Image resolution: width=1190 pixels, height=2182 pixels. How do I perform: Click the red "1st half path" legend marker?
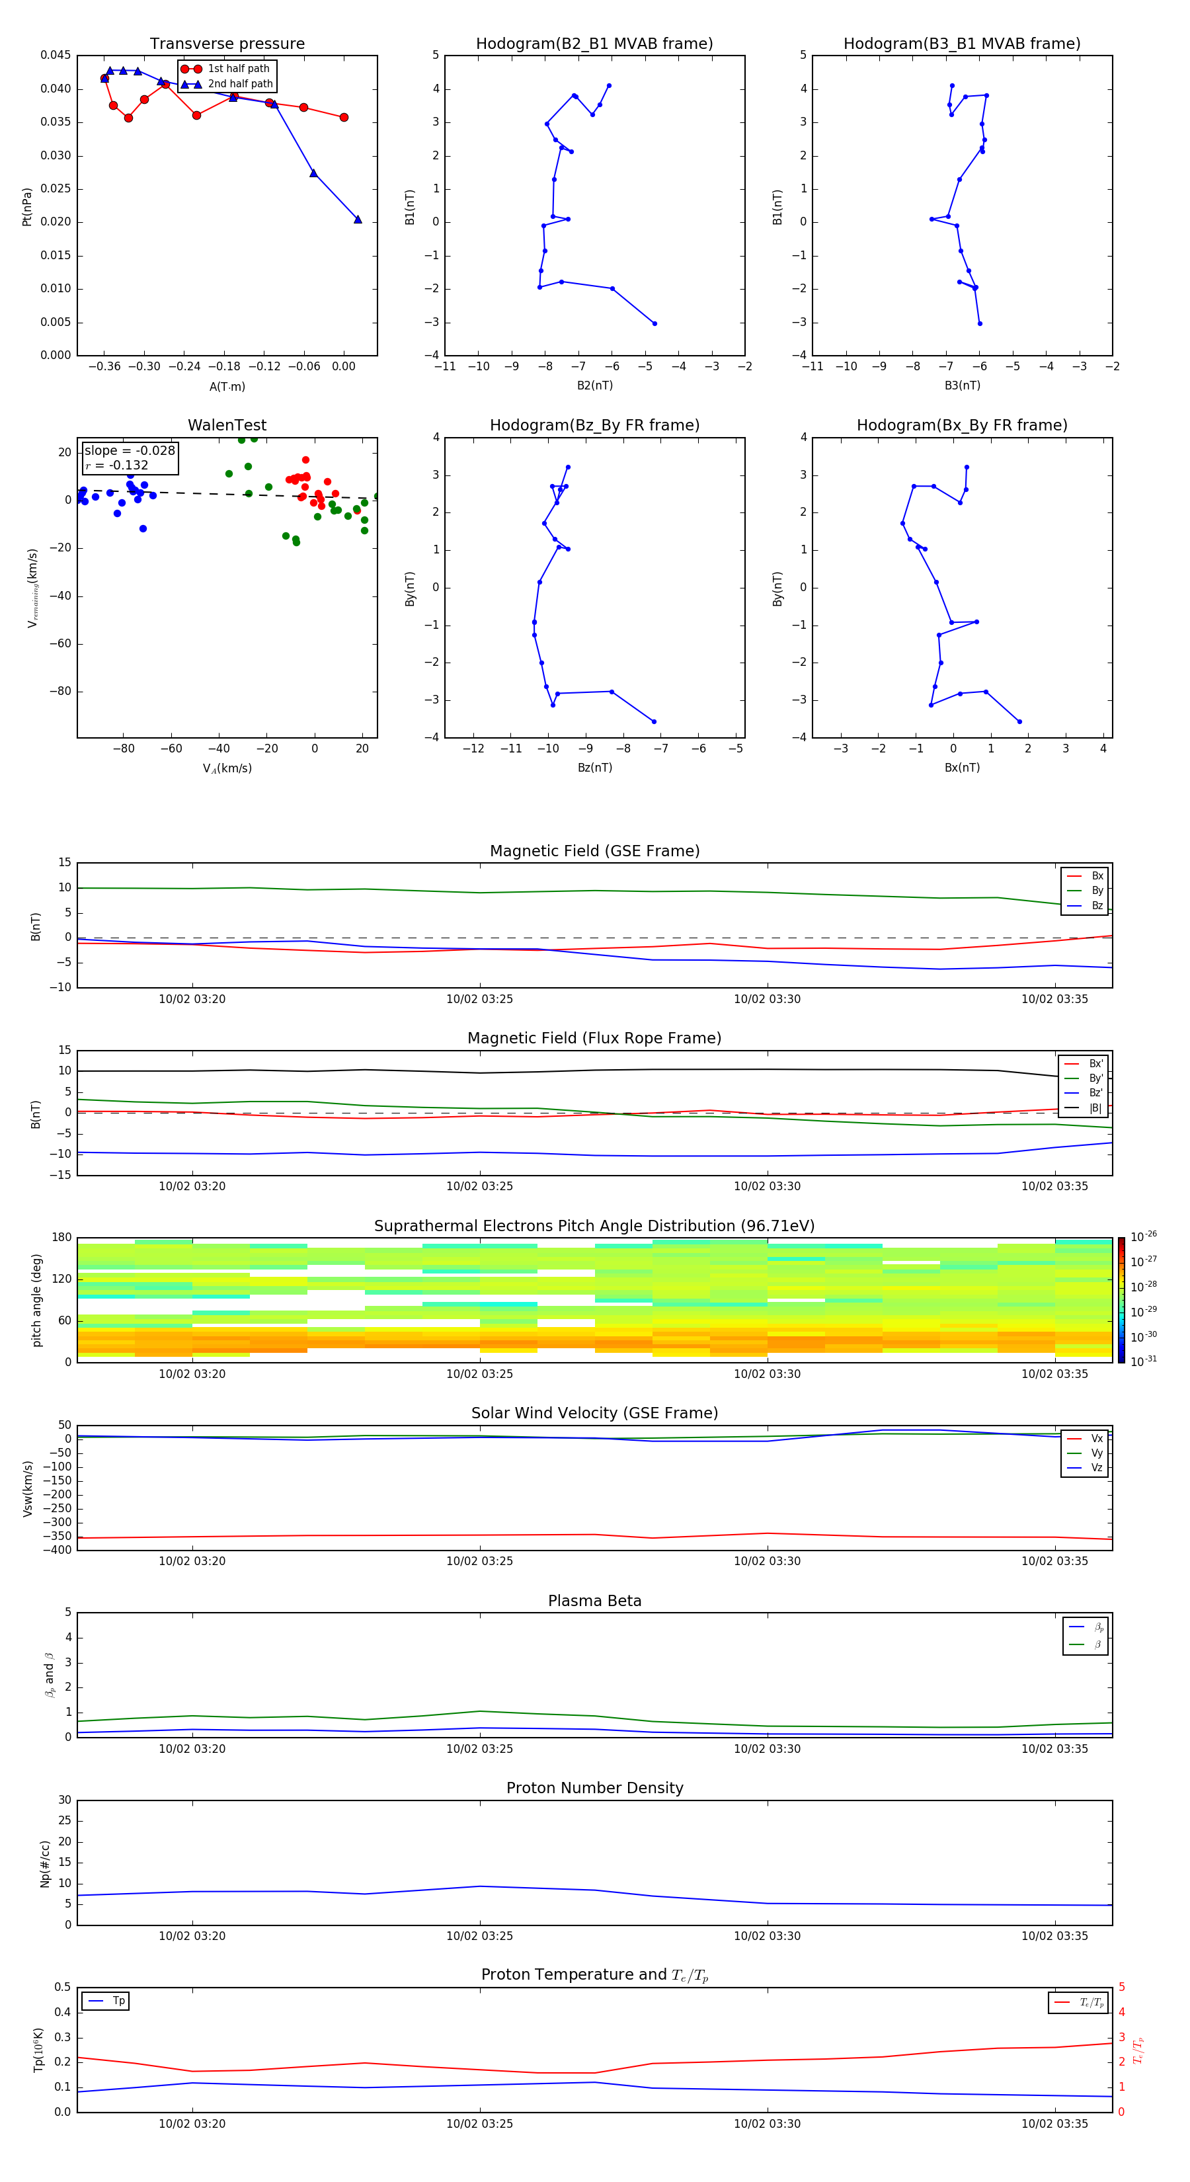pyautogui.click(x=192, y=69)
